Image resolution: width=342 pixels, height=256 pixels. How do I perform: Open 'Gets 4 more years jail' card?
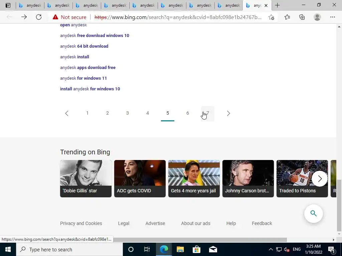[194, 179]
